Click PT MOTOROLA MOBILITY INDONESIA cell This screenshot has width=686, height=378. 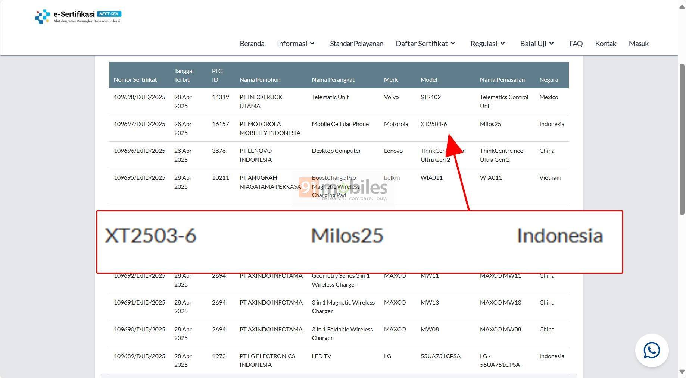[270, 128]
